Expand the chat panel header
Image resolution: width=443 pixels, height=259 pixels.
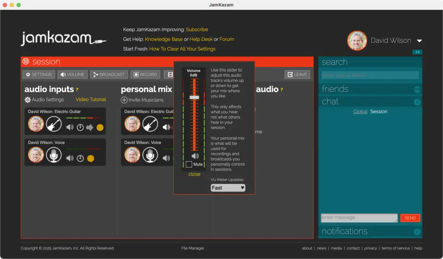coord(370,102)
